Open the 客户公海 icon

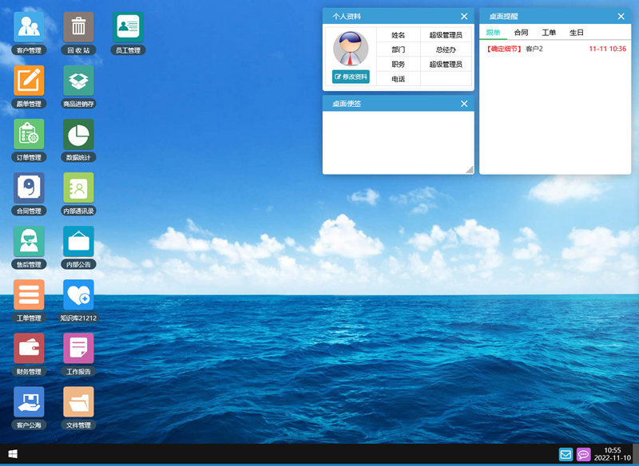coord(29,402)
